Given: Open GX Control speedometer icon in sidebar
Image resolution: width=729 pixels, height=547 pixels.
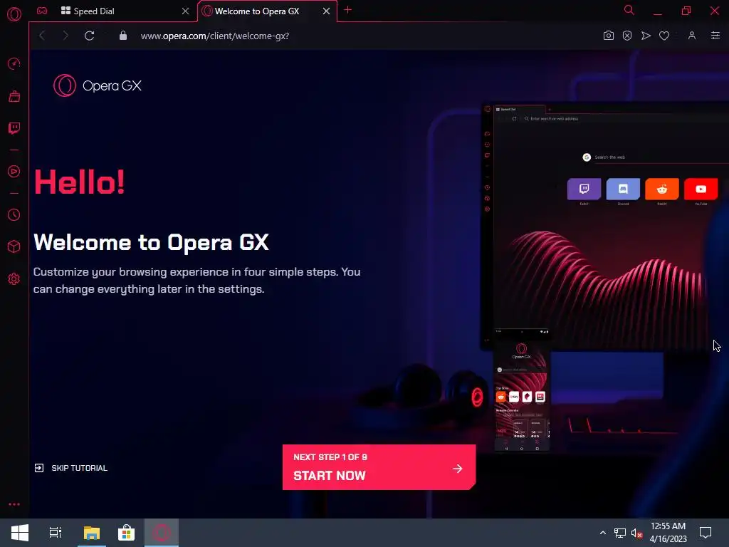Looking at the screenshot, I should [x=14, y=63].
